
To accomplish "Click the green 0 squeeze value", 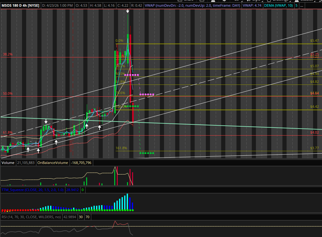I will 83,190.
